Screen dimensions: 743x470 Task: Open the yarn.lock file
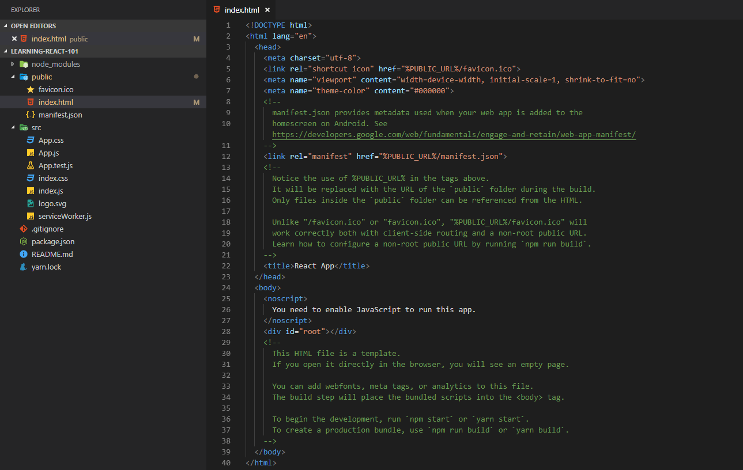46,267
